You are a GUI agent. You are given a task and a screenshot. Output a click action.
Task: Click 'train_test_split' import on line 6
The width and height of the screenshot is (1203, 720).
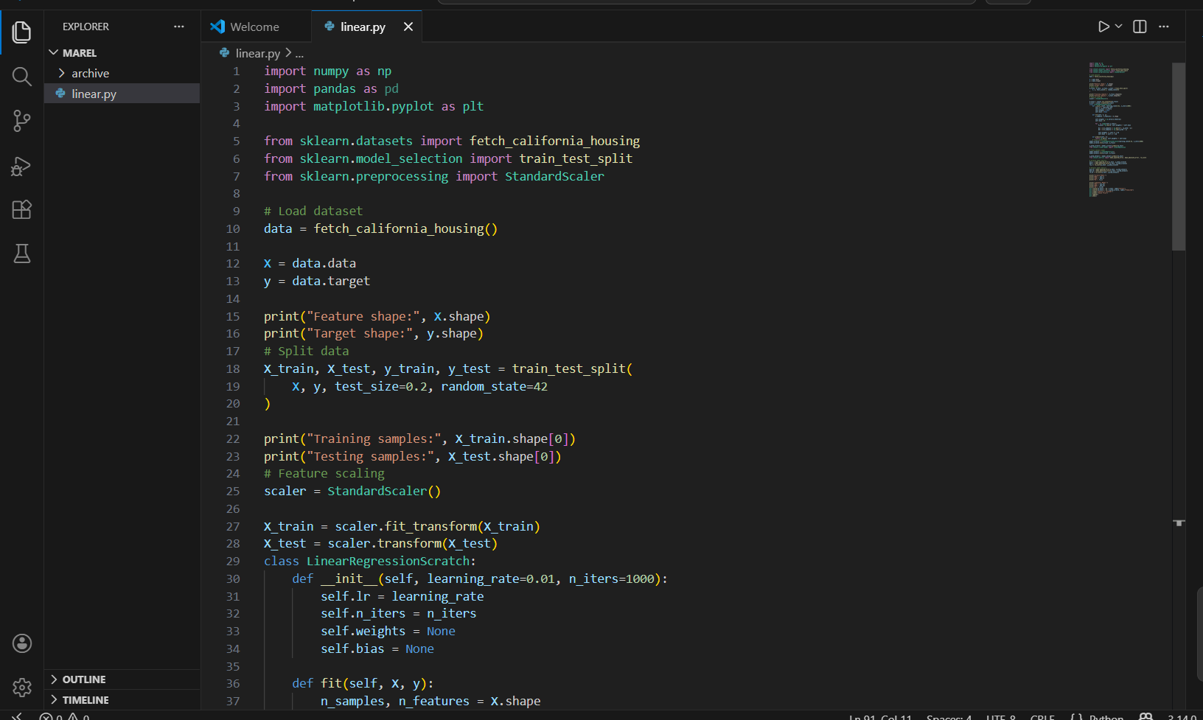click(x=576, y=159)
